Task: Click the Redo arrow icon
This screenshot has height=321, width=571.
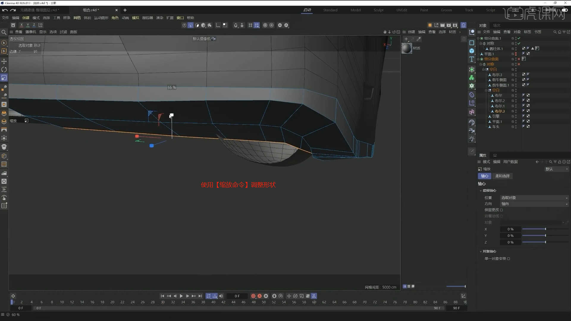Action: click(13, 10)
